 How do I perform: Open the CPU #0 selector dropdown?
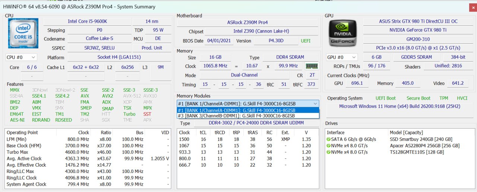21,57
